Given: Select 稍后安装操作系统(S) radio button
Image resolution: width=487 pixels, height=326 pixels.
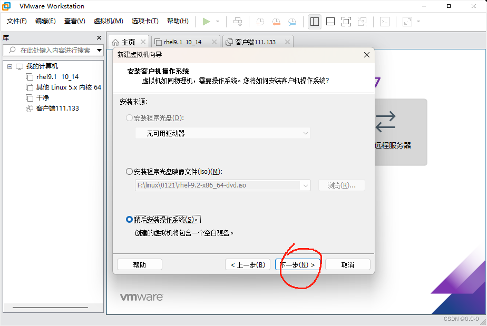Looking at the screenshot, I should tap(129, 220).
